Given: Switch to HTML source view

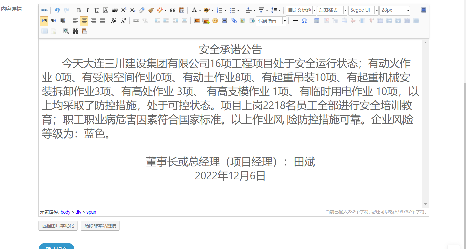Looking at the screenshot, I should pos(44,10).
